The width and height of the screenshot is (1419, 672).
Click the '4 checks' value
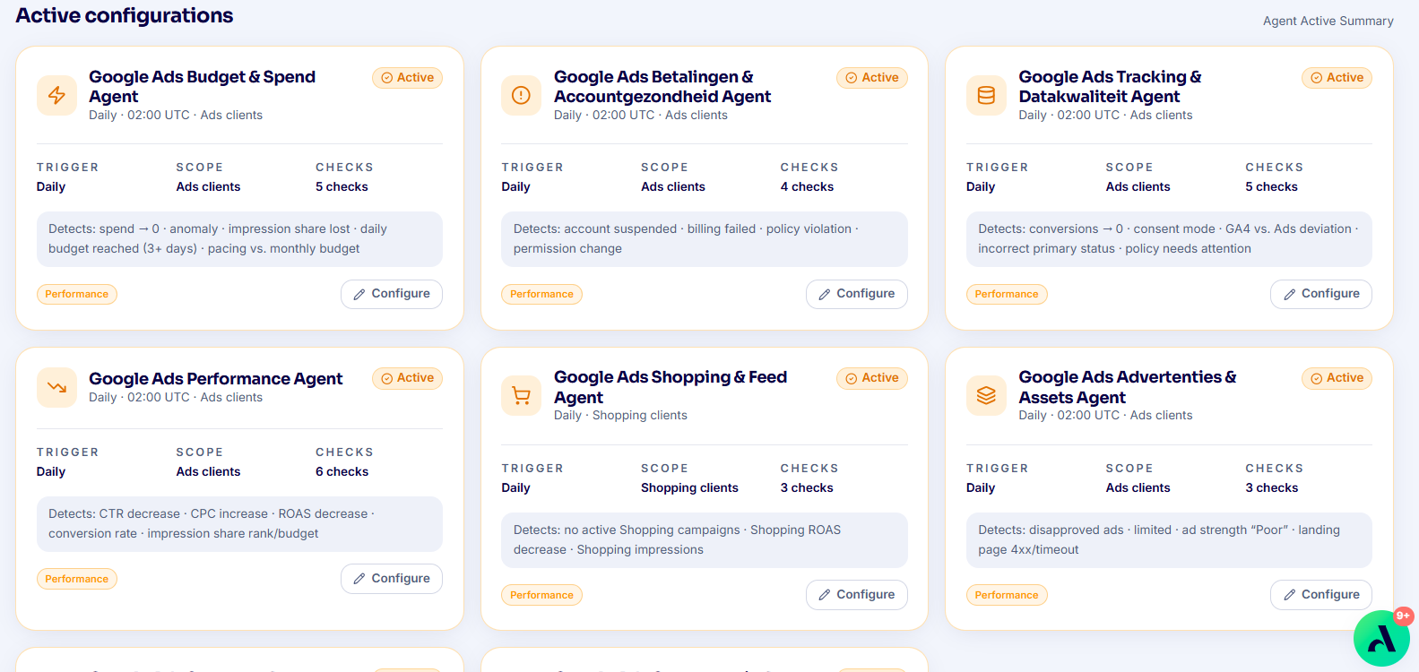click(x=807, y=187)
